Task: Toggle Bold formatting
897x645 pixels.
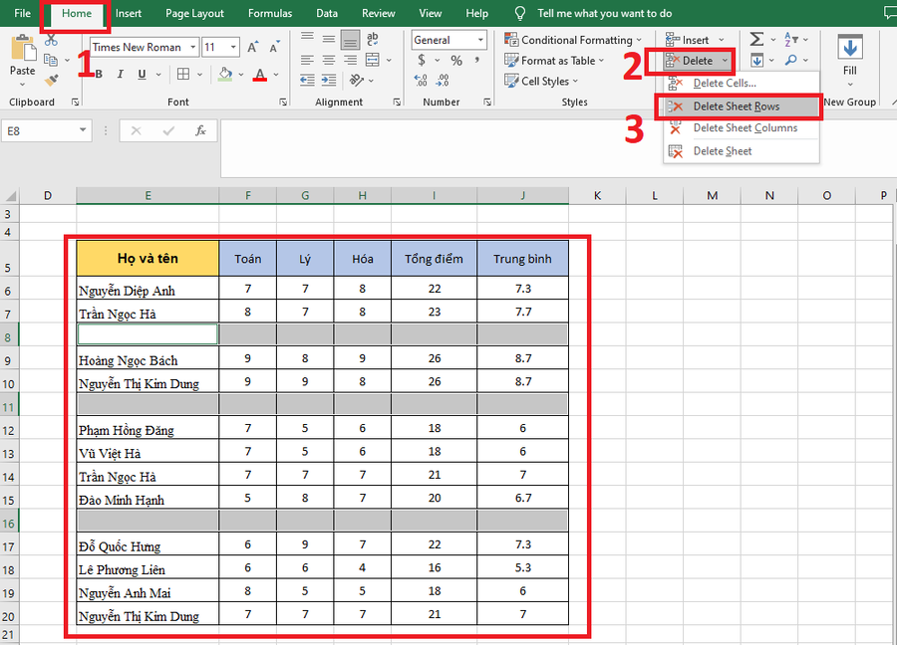Action: point(99,75)
